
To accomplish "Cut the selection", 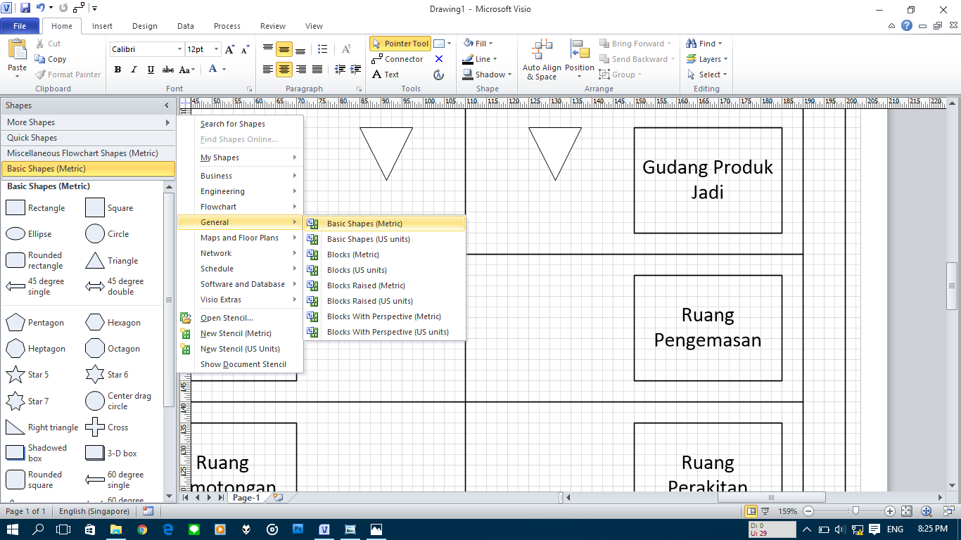I will 47,44.
